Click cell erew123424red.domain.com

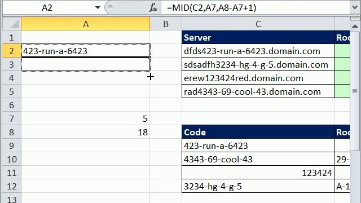click(x=258, y=78)
